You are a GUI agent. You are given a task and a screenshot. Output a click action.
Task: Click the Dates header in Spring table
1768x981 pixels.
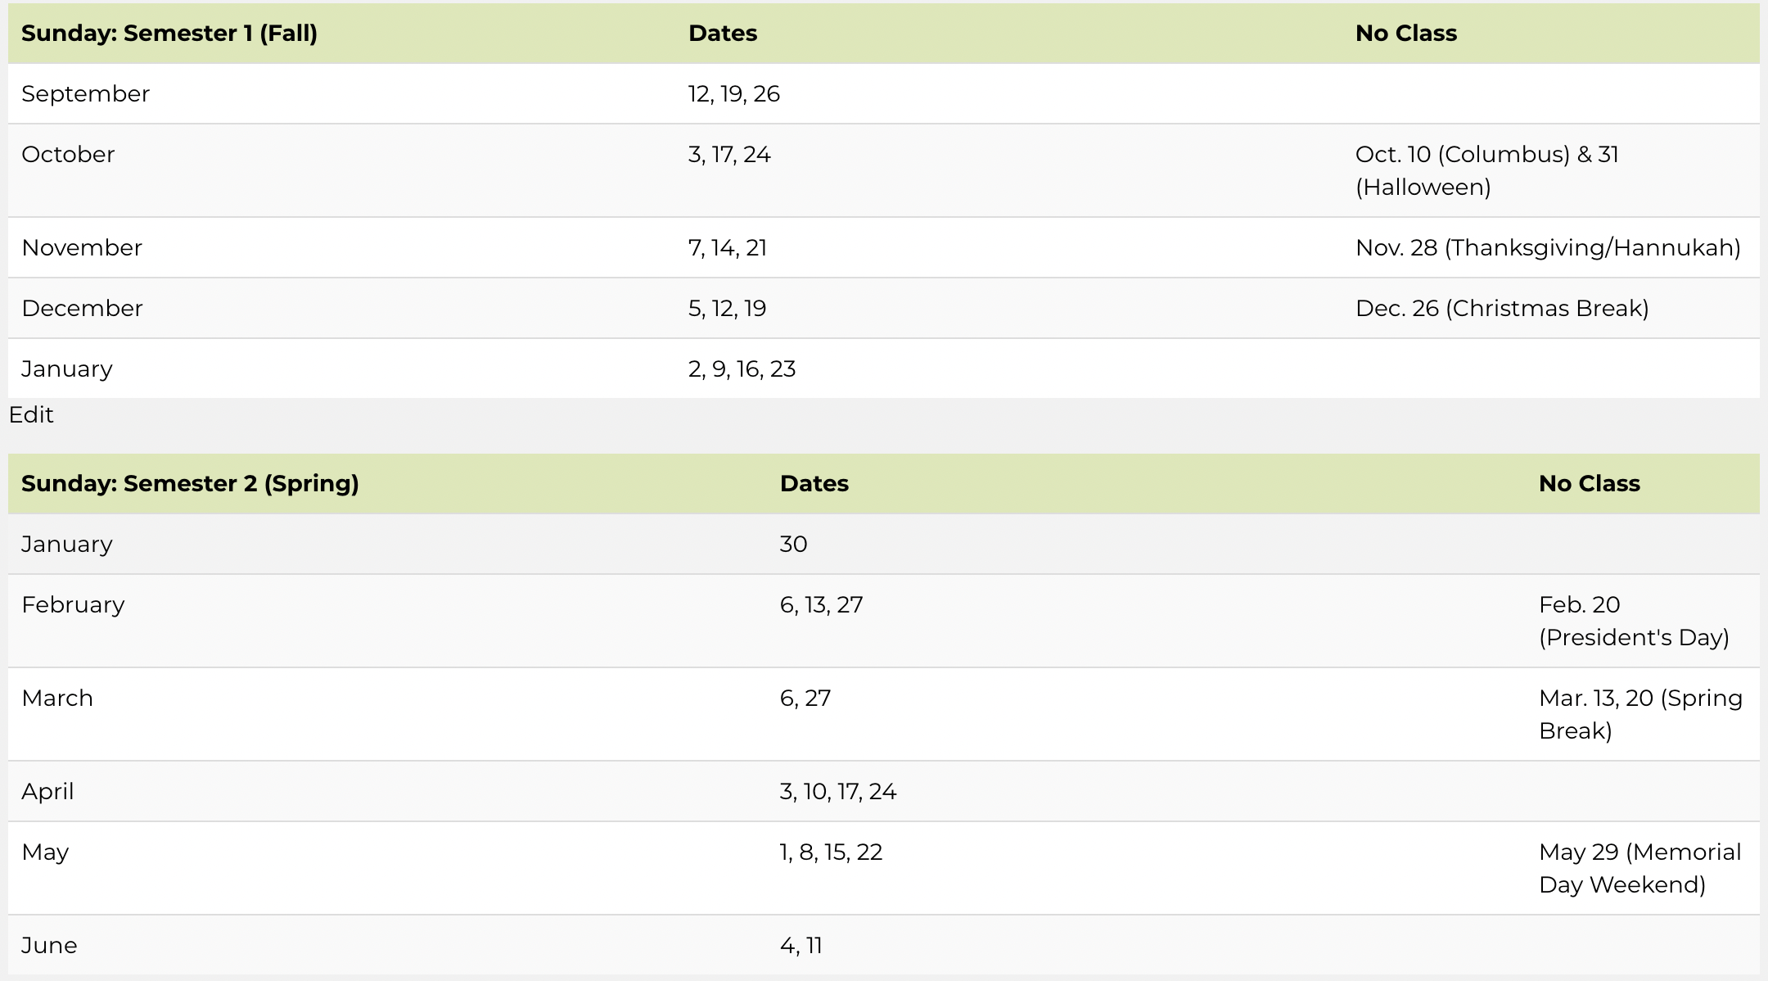pos(814,484)
